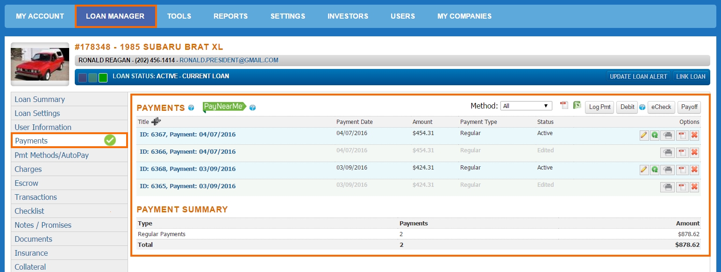The width and height of the screenshot is (721, 272).
Task: Print the receipt for payment ID 6367
Action: pos(668,135)
